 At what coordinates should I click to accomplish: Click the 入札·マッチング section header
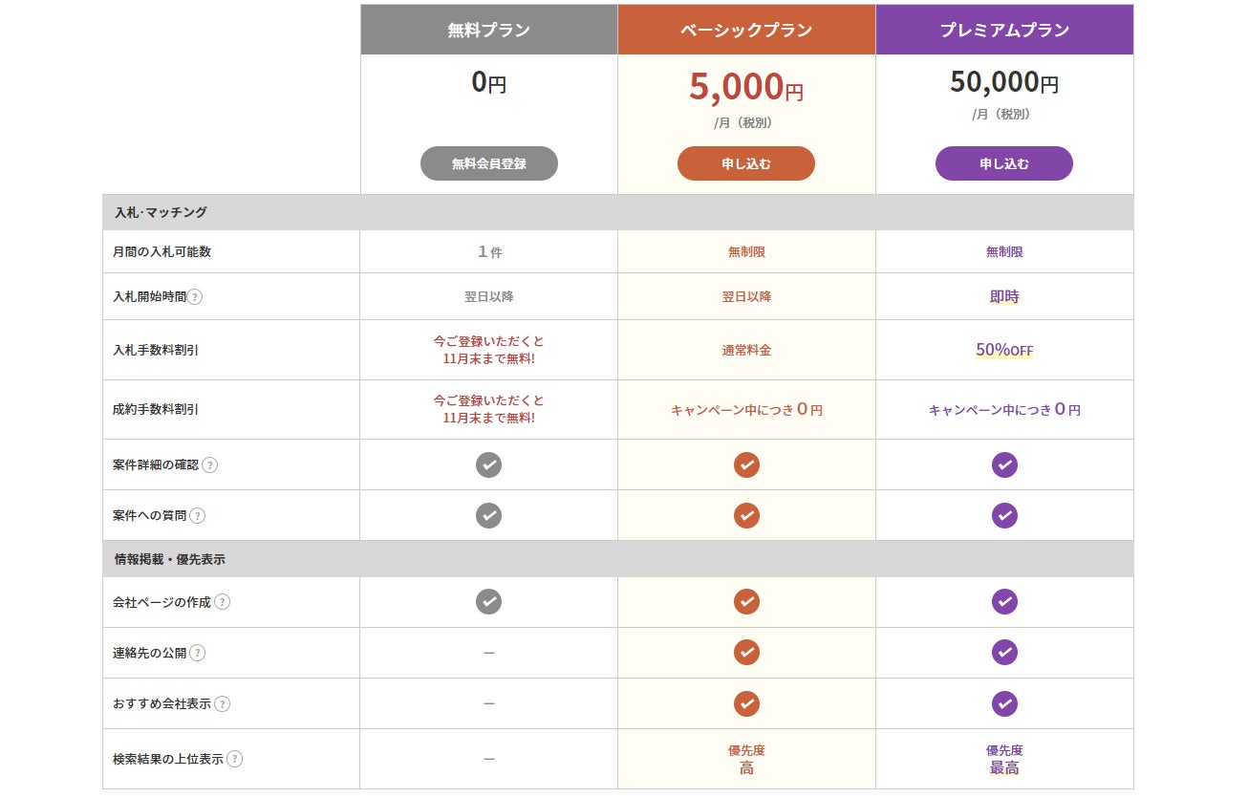(x=160, y=212)
